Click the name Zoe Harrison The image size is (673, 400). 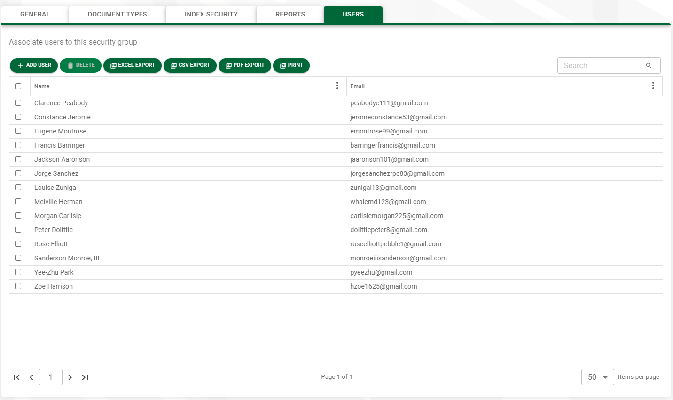(54, 286)
